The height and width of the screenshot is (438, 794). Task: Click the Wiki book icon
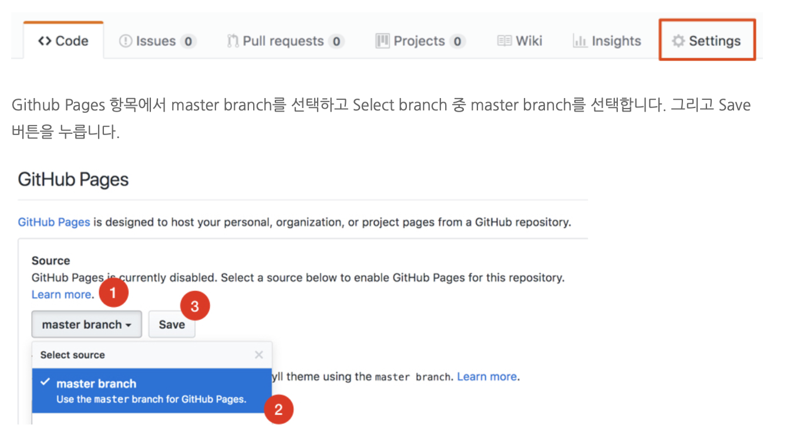(504, 41)
